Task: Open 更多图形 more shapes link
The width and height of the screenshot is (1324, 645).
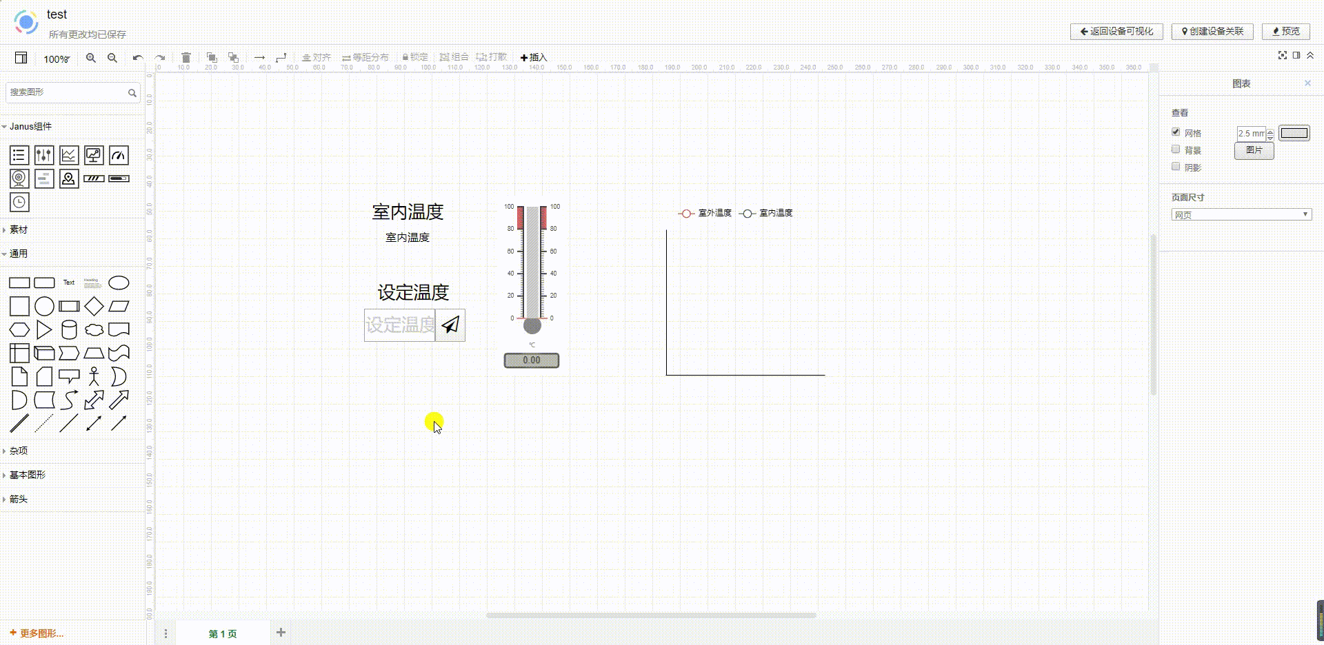Action: tap(37, 633)
